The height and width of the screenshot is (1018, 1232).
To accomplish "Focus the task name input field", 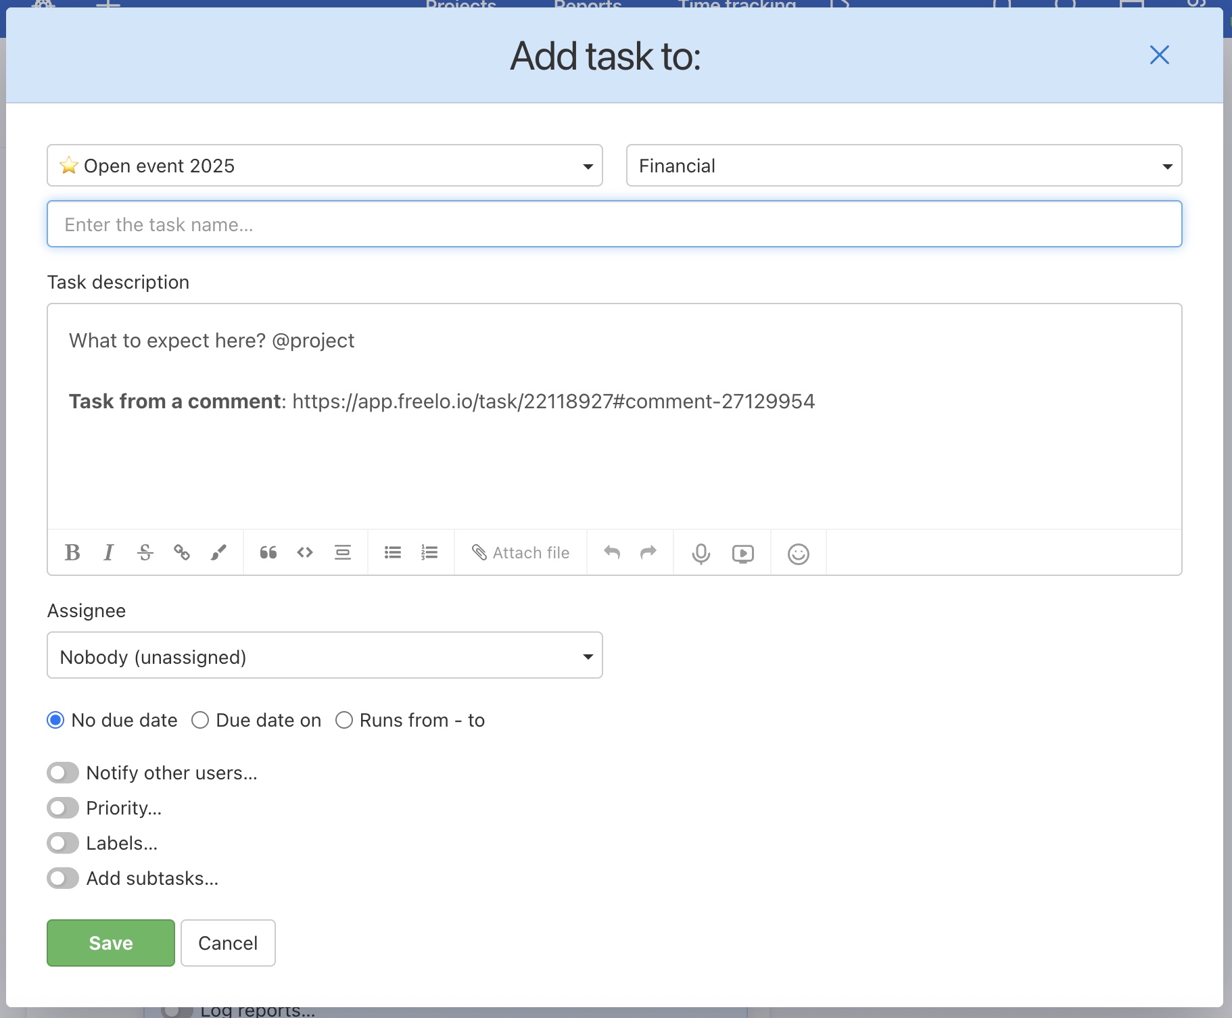I will (615, 224).
